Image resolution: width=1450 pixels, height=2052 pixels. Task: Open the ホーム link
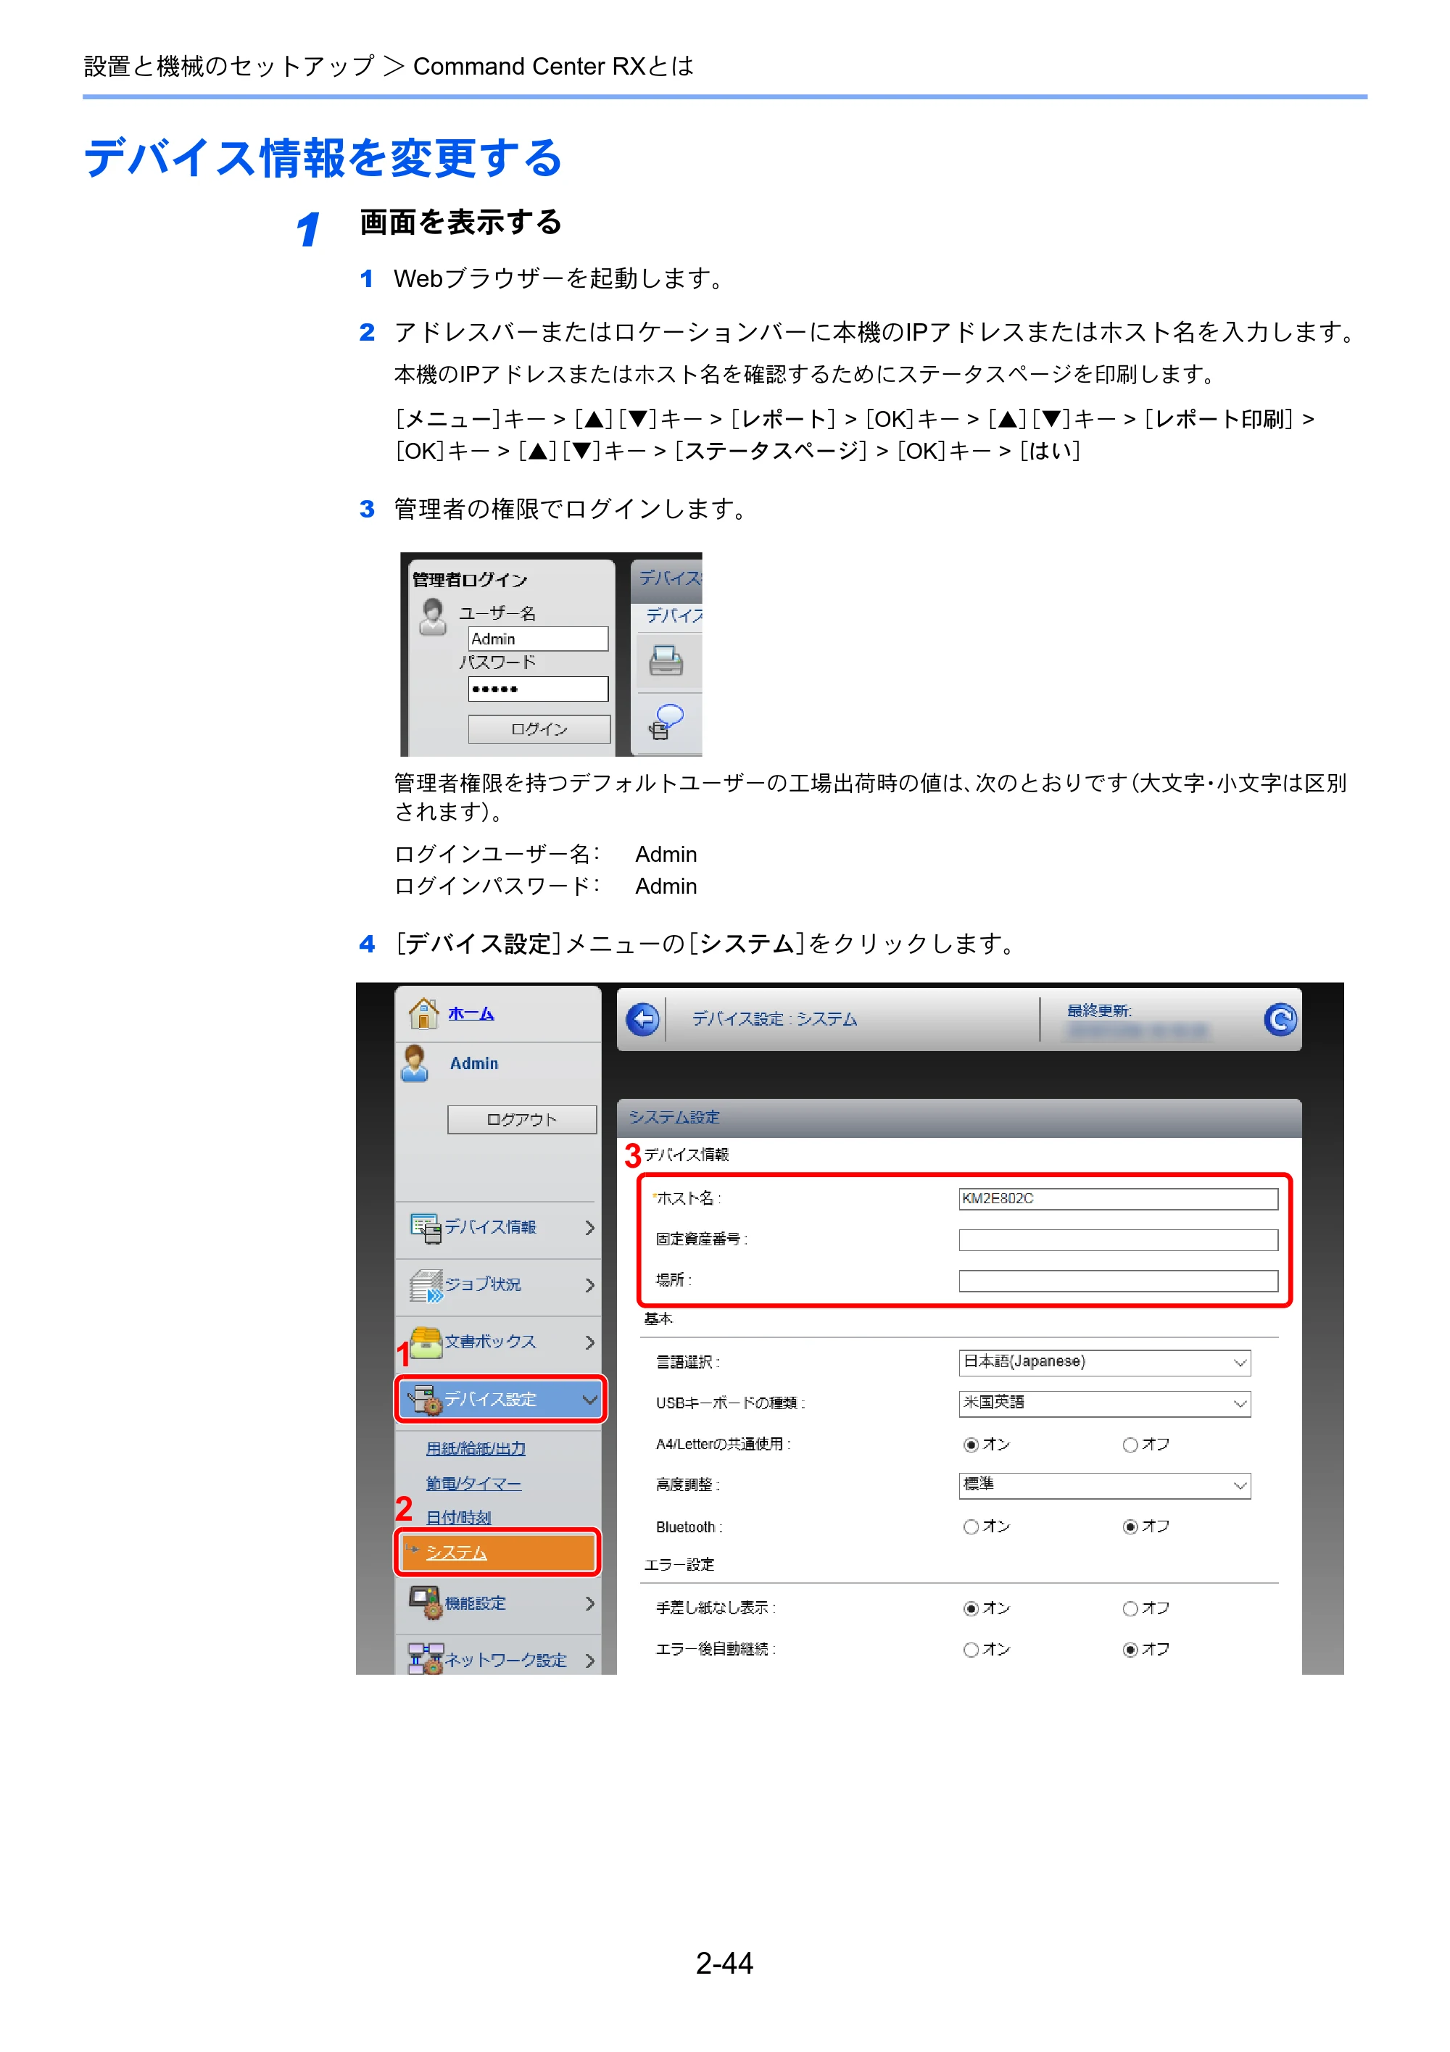click(471, 1013)
